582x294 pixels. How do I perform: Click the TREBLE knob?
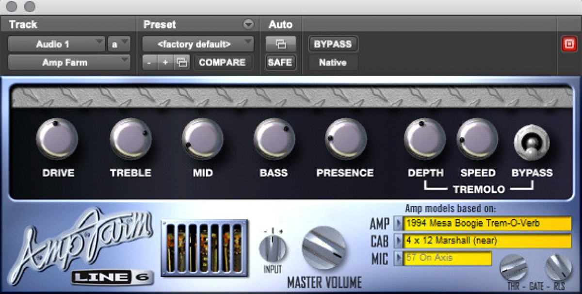130,139
